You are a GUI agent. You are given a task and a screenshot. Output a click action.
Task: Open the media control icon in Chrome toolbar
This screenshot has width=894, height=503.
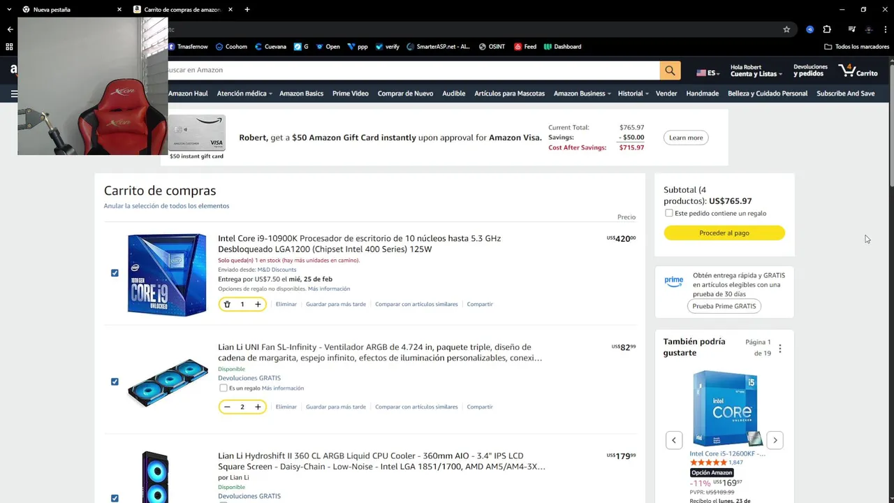[852, 29]
